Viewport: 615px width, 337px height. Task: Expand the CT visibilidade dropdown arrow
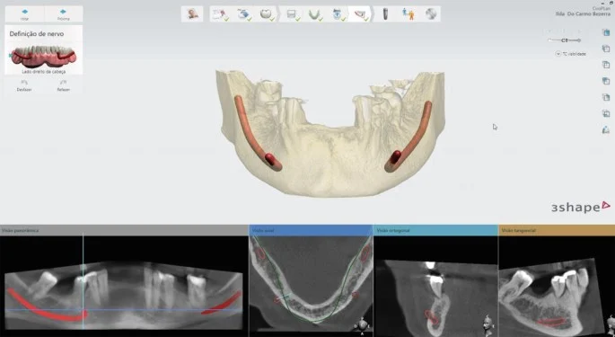[558, 54]
